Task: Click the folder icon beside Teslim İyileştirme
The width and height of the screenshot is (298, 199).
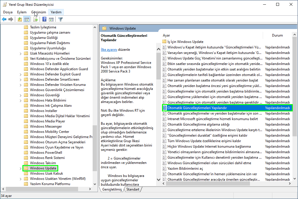Action: coord(26,27)
